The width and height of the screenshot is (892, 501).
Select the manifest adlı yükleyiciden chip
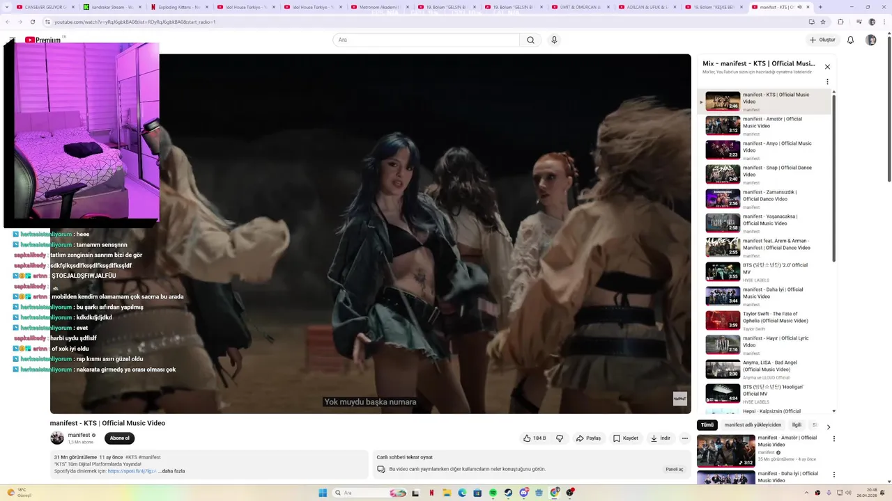pos(753,425)
